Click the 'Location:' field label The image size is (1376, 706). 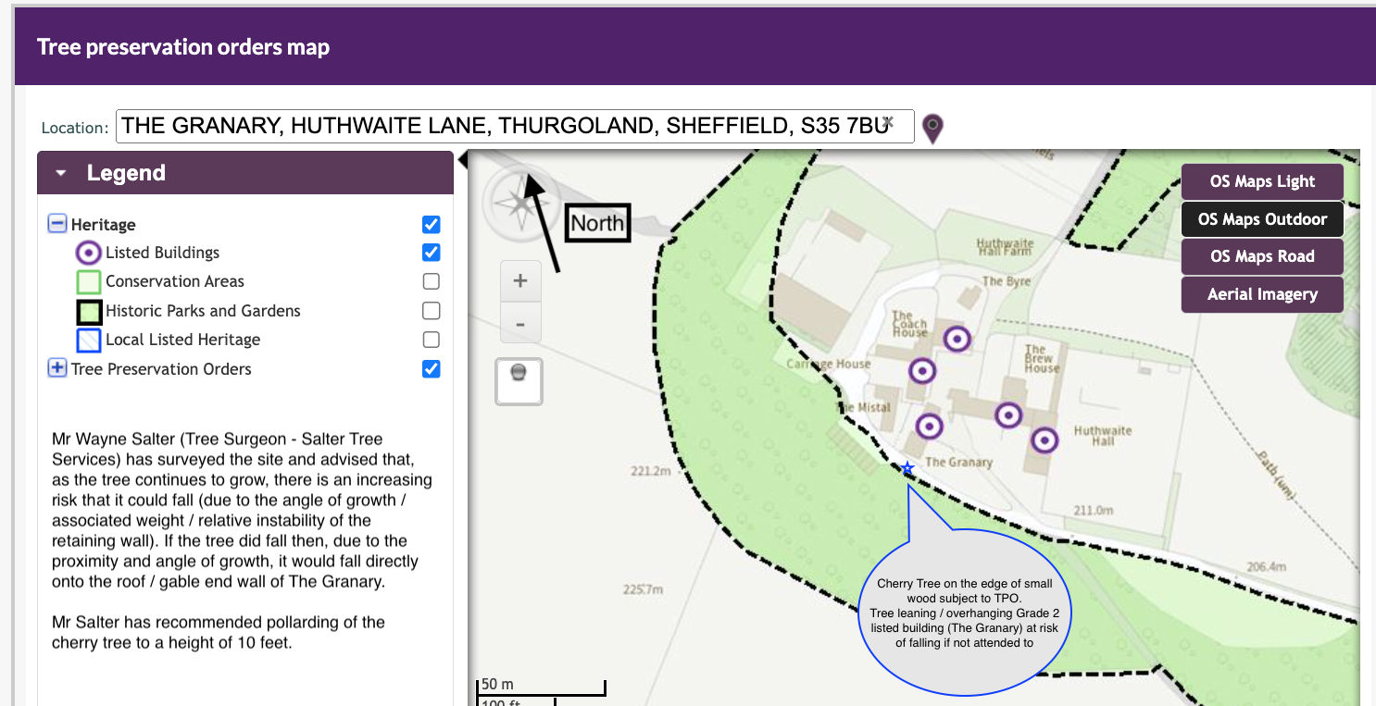pyautogui.click(x=75, y=128)
